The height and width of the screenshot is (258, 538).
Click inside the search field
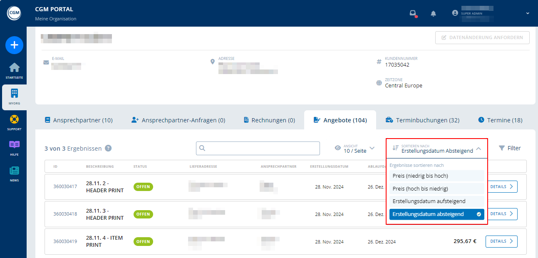pyautogui.click(x=258, y=148)
